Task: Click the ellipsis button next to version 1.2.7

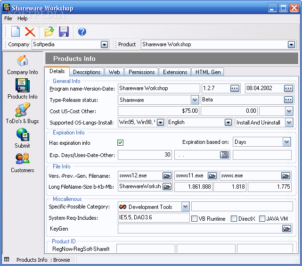Action: (235, 89)
